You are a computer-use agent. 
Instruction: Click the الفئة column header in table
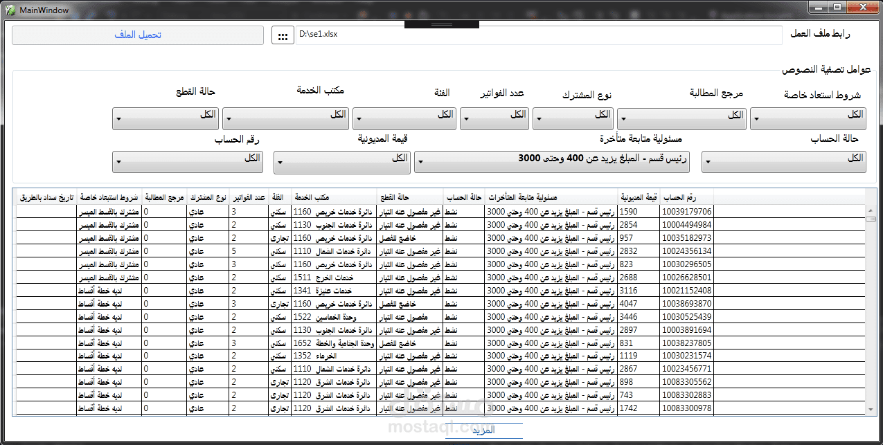click(x=280, y=197)
